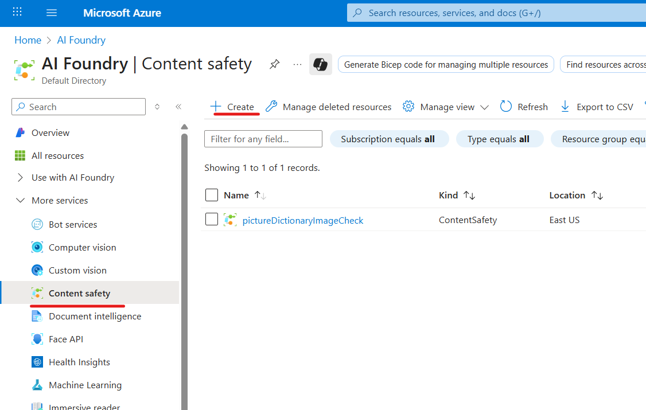Viewport: 646px width, 410px height.
Task: Toggle sidebar expand/collapse all arrows
Action: tap(157, 107)
